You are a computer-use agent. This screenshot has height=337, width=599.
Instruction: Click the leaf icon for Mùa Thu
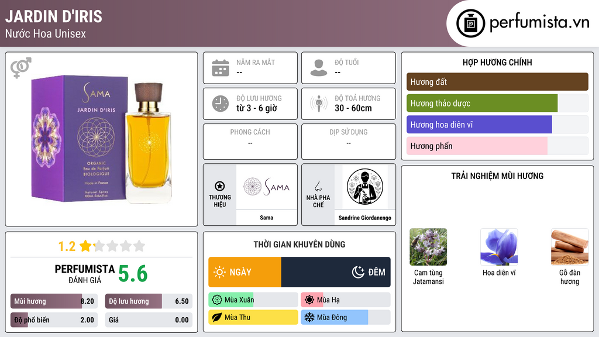(217, 317)
